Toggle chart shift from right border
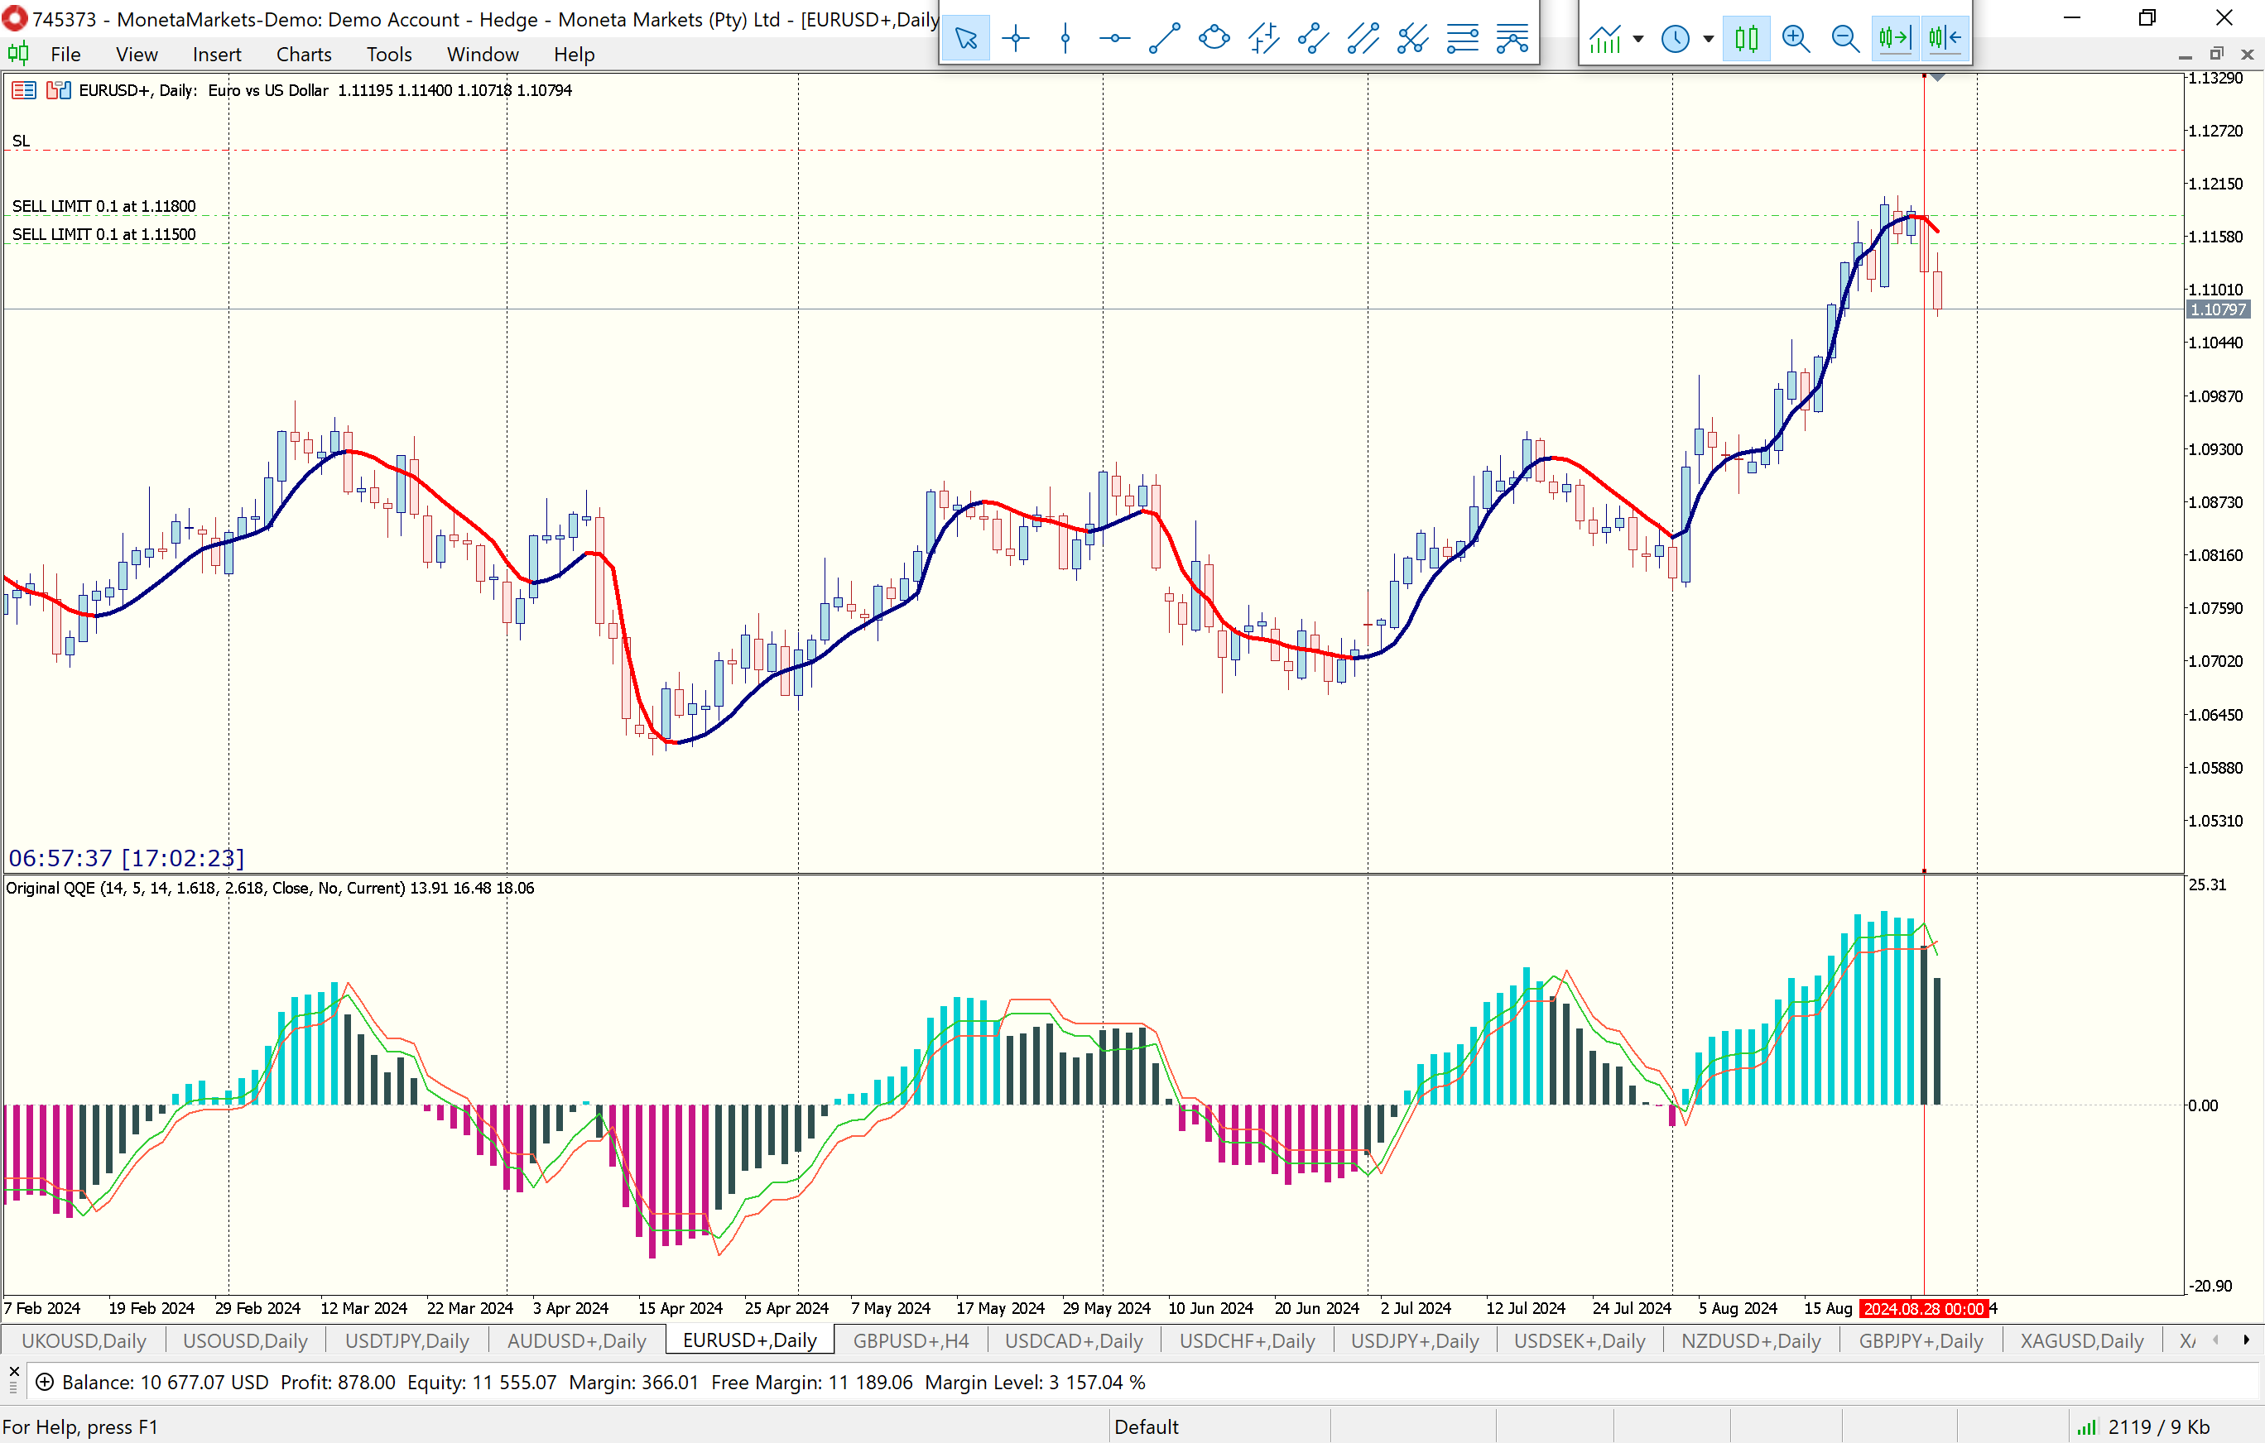Image resolution: width=2265 pixels, height=1443 pixels. 1945,39
